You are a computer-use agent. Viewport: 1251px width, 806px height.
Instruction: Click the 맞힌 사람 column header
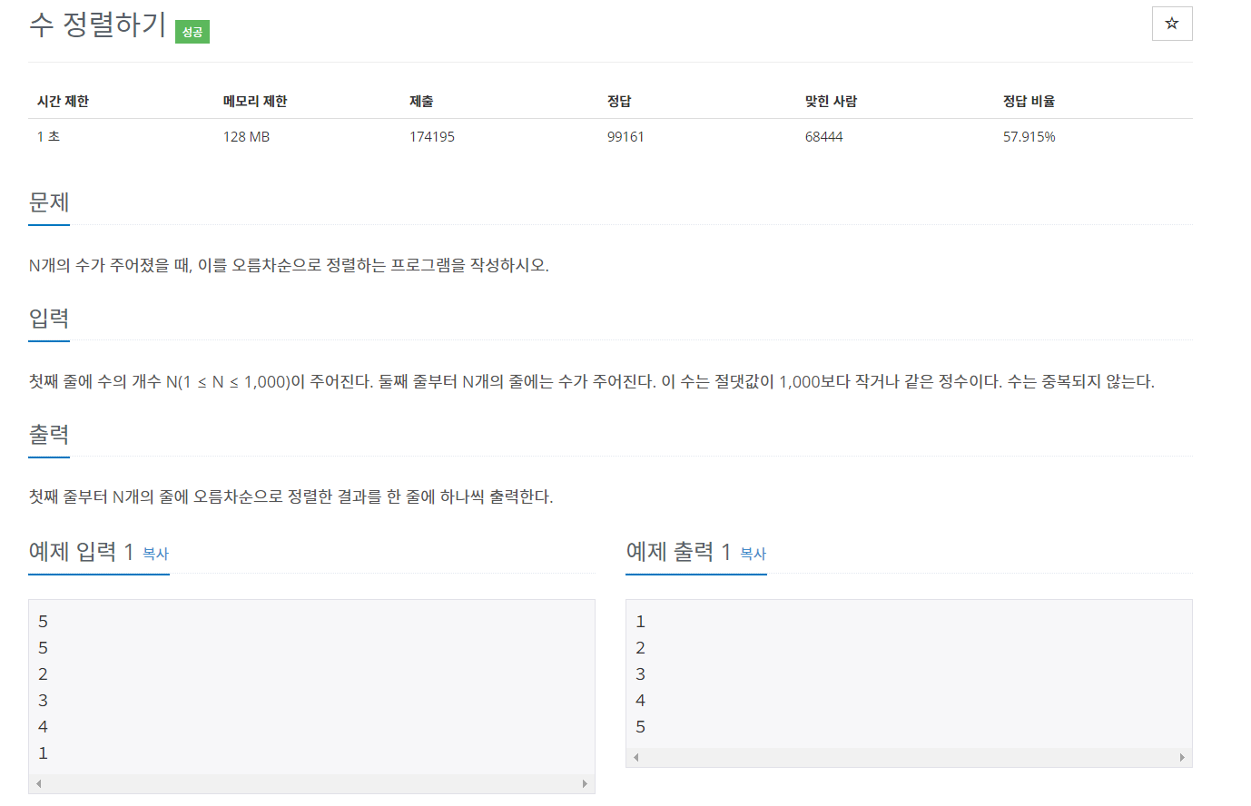tap(831, 101)
